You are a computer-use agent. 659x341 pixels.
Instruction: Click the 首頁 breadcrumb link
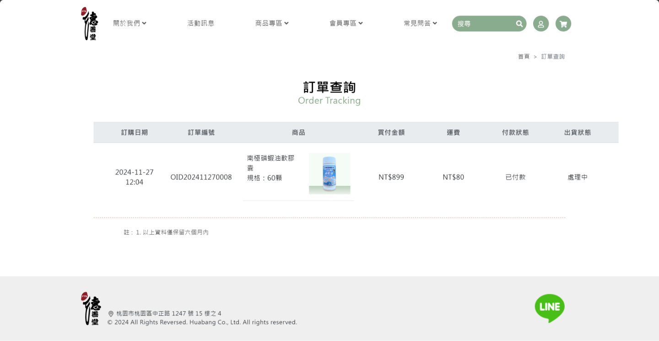pos(524,57)
